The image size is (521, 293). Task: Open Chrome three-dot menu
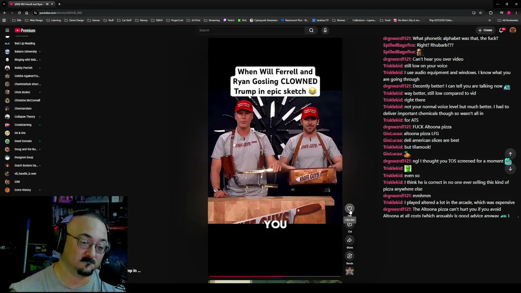(516, 13)
